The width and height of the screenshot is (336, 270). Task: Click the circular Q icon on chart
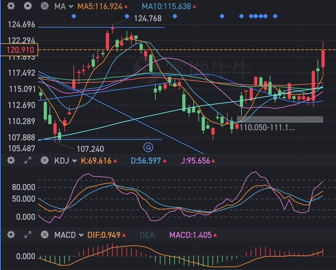(x=148, y=148)
